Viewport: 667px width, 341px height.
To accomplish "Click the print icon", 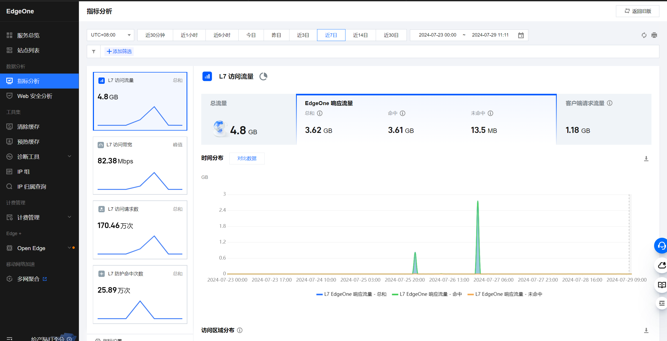I will [x=654, y=35].
